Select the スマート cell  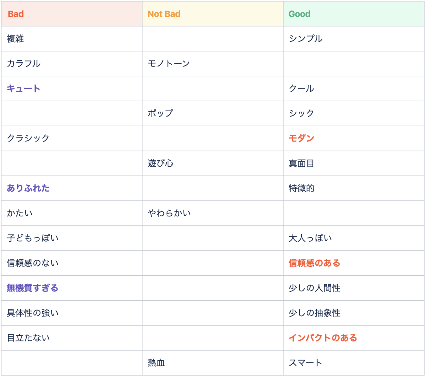[x=354, y=363]
